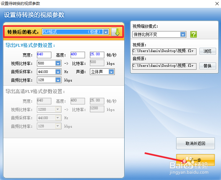The height and width of the screenshot is (180, 221).
Task: Click the 视频缩放模式 label
Action: coord(145,26)
